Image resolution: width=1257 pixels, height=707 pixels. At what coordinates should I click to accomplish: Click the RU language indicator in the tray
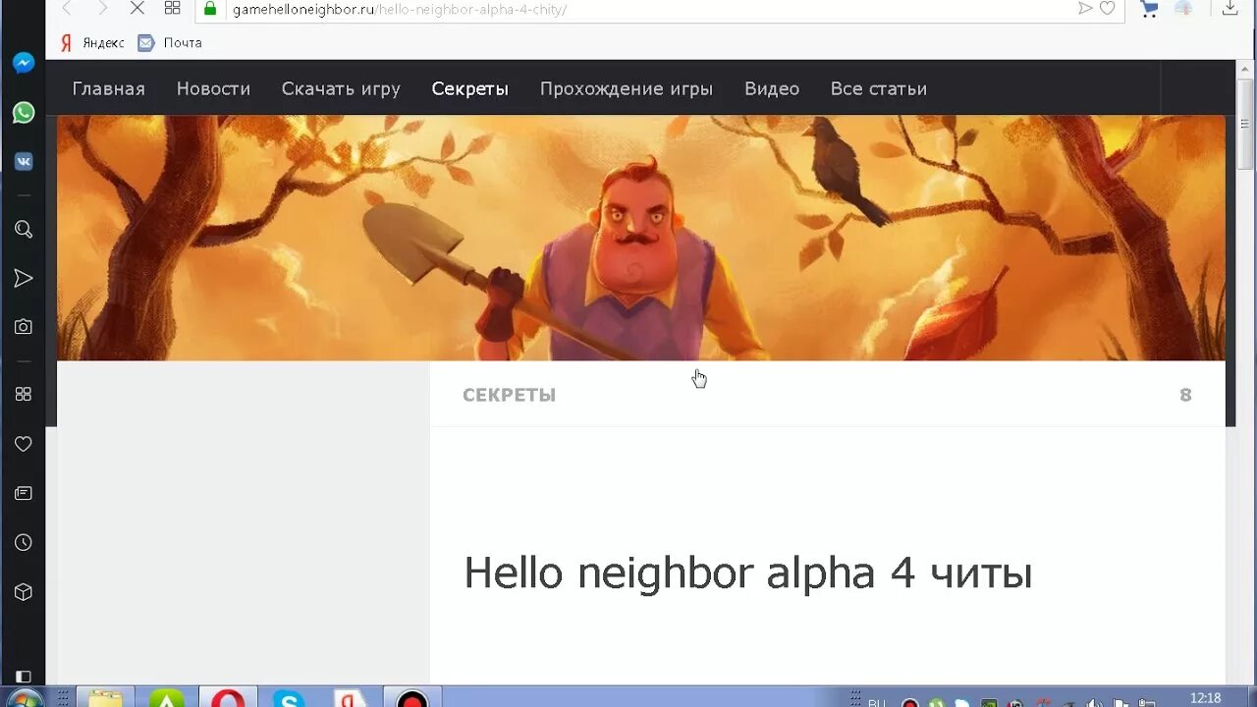(x=876, y=703)
